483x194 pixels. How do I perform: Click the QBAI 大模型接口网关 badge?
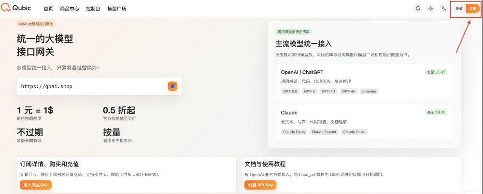(x=36, y=24)
